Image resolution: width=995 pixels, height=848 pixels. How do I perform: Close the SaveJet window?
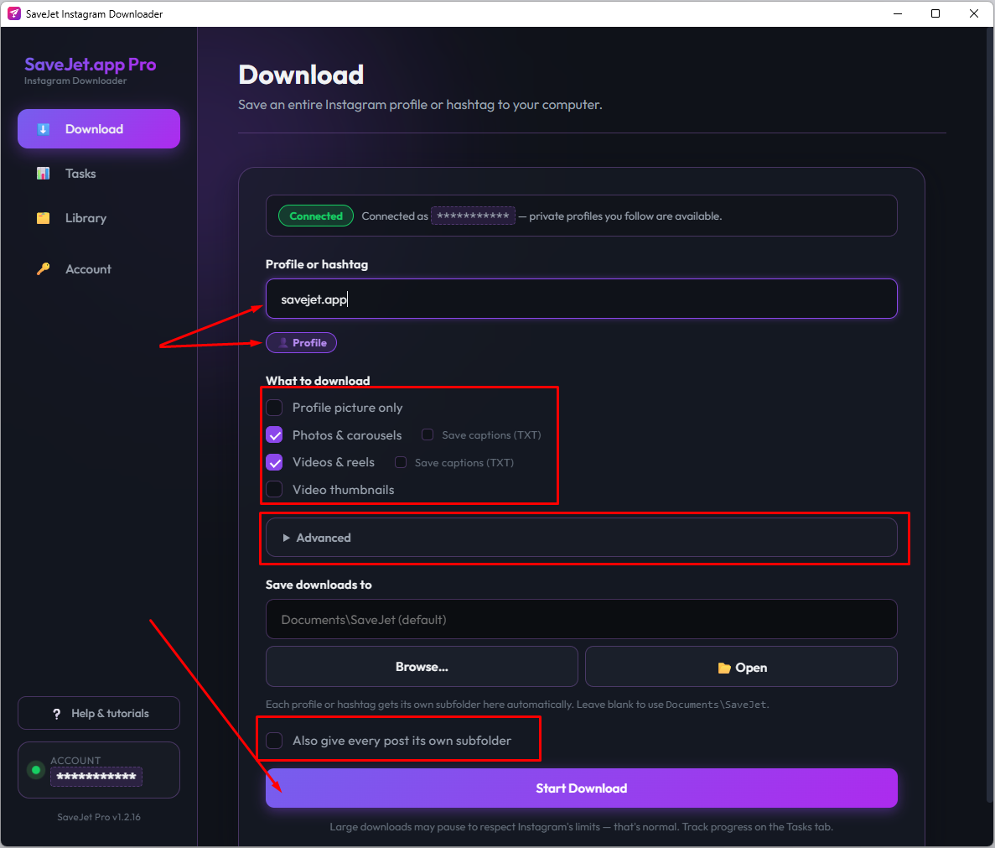pyautogui.click(x=973, y=13)
